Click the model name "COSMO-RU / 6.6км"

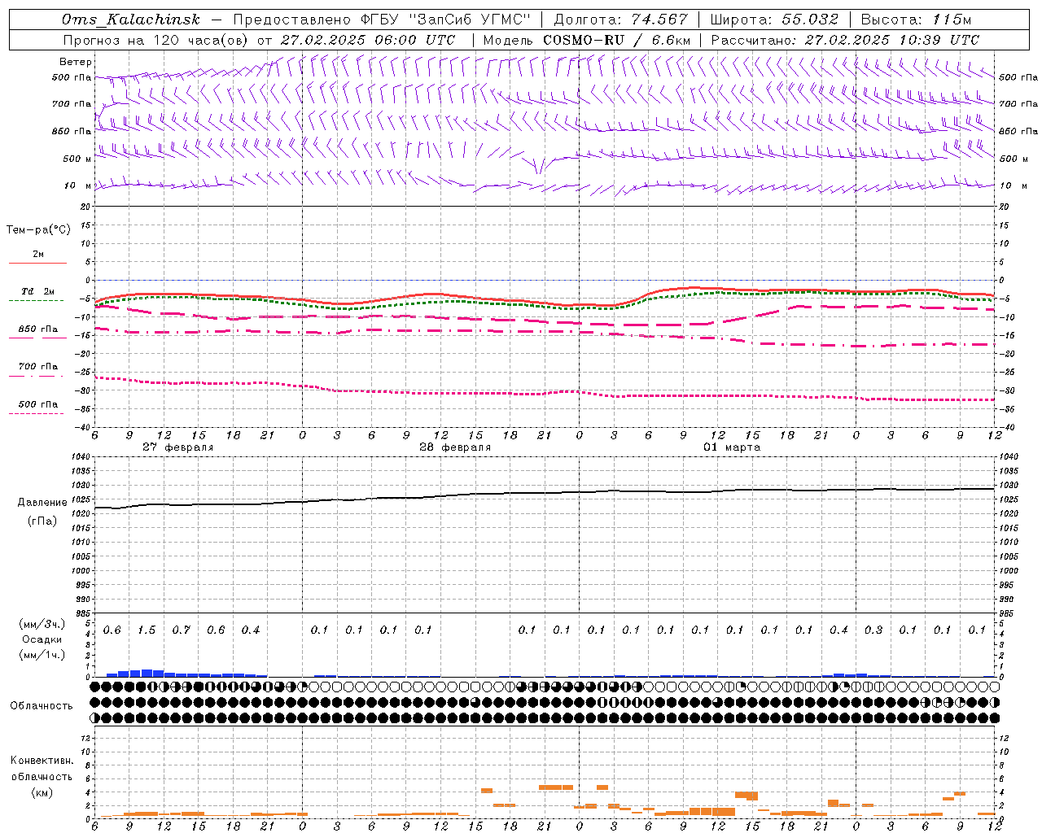pyautogui.click(x=616, y=40)
